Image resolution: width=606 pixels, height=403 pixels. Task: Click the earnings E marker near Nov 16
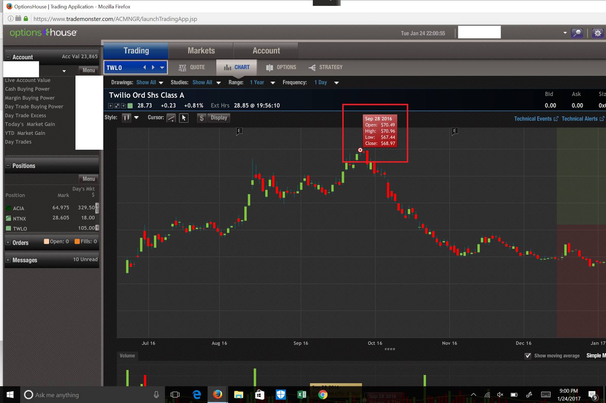click(x=455, y=131)
